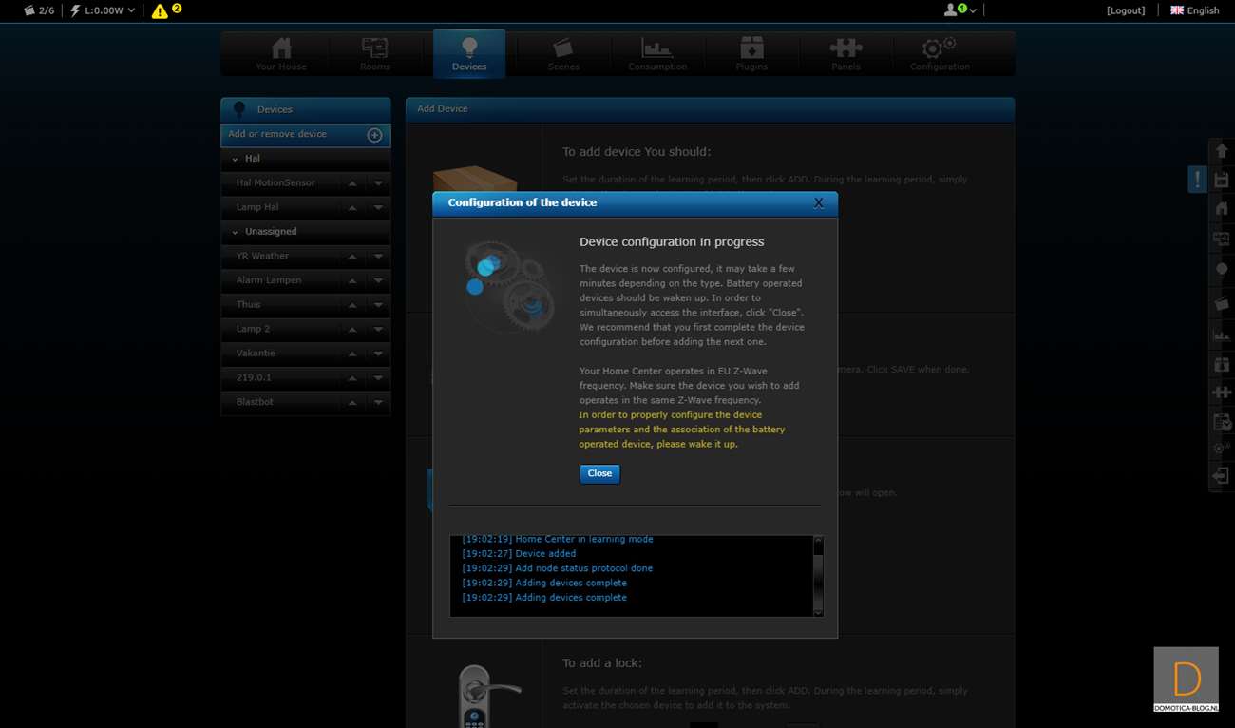Click the right sidebar devices bulb icon
The width and height of the screenshot is (1235, 728).
coord(1222,270)
